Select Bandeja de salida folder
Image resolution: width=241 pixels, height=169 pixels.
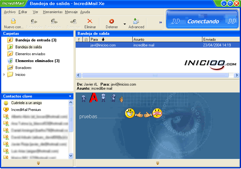tap(29, 47)
